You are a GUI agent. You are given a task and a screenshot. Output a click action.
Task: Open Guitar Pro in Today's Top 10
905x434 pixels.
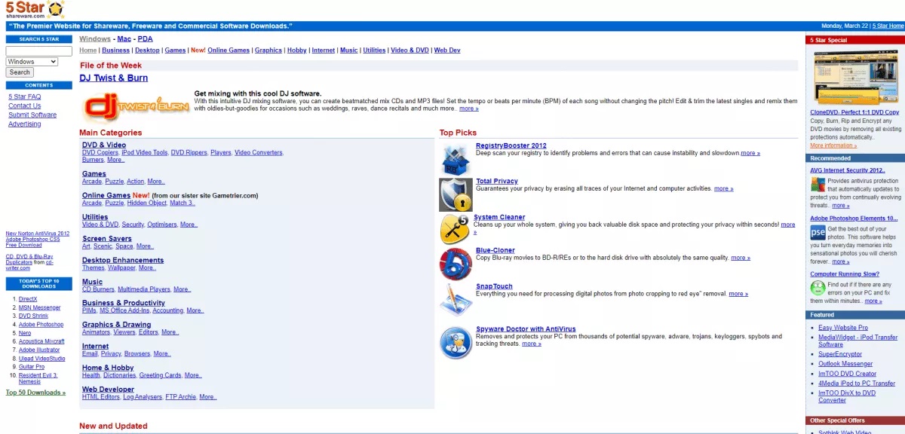[32, 367]
